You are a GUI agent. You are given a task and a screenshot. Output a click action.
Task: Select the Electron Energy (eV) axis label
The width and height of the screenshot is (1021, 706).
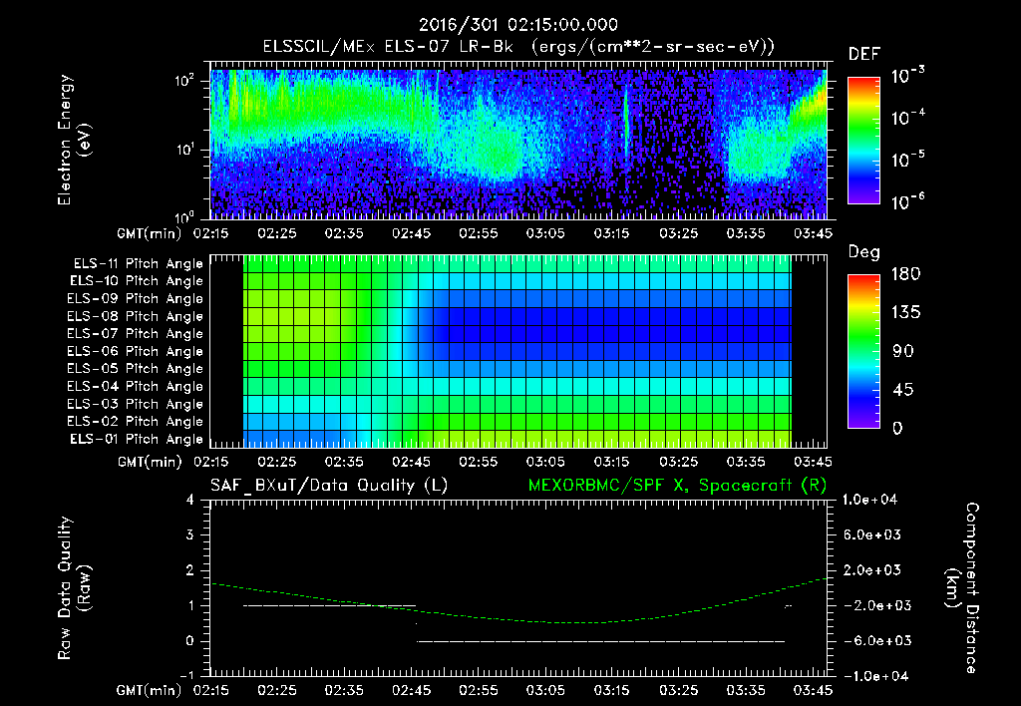74,140
